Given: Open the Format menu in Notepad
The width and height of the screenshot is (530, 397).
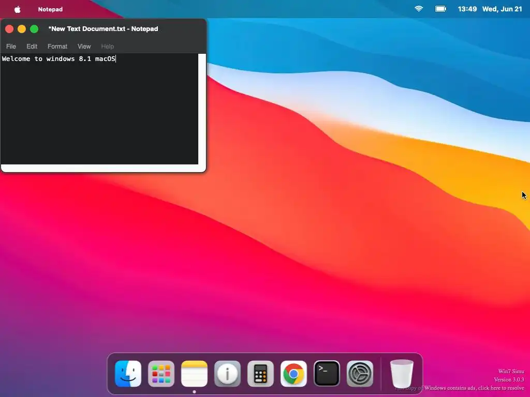Looking at the screenshot, I should (x=57, y=46).
